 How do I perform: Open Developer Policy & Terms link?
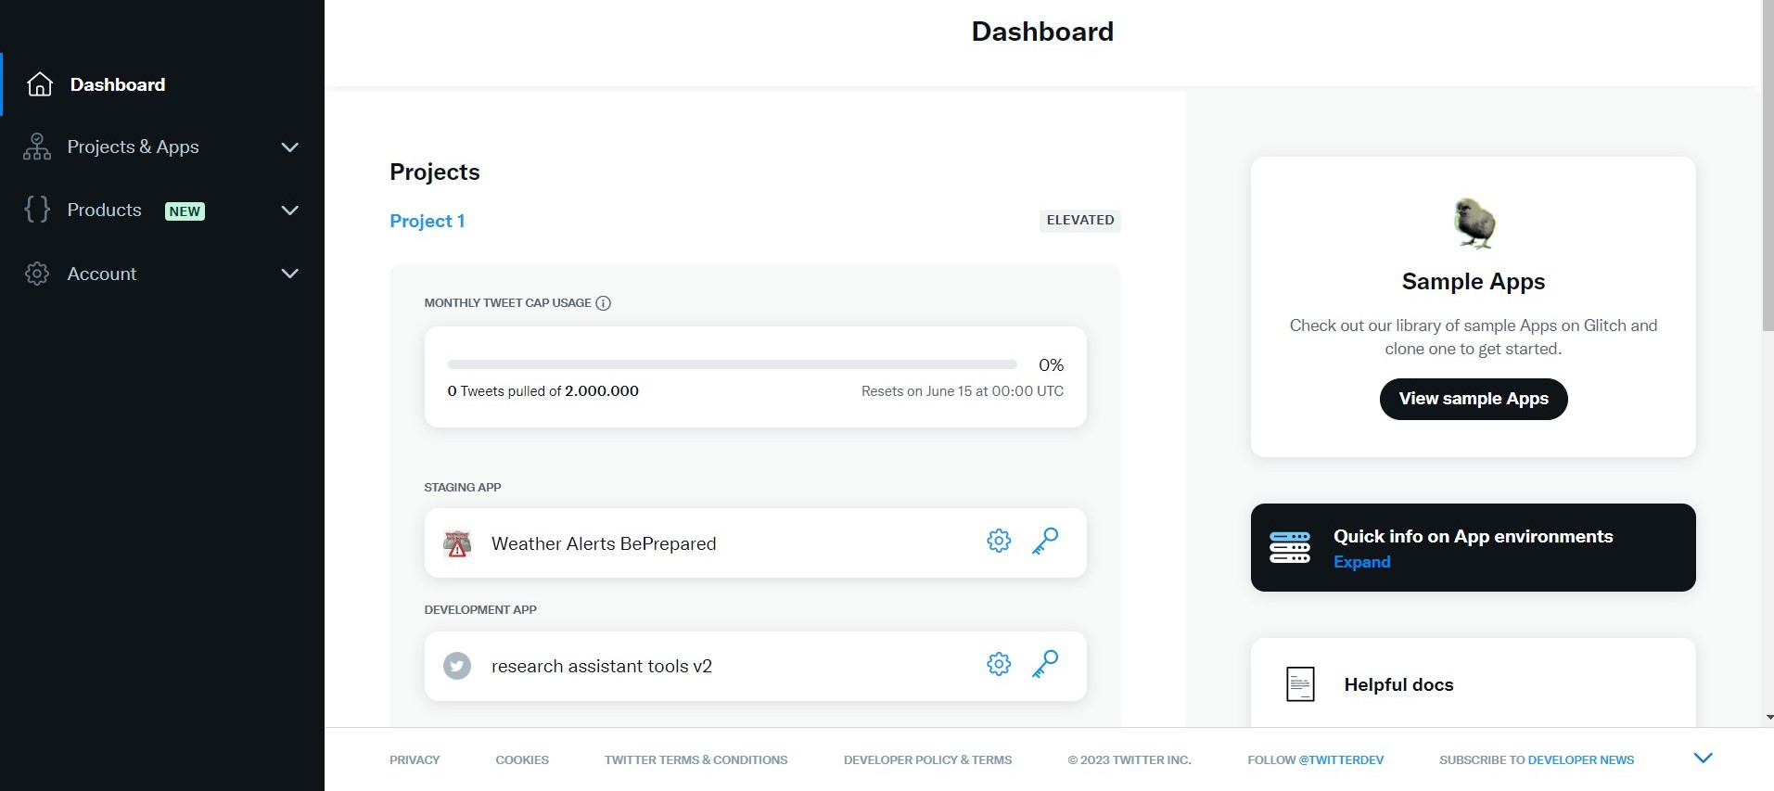click(927, 759)
